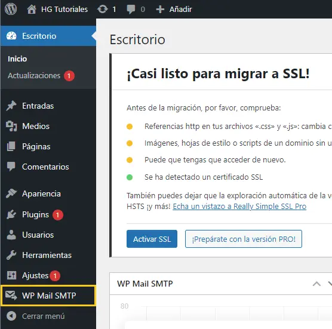Click text Se ha detectado un certificado SSL

(x=204, y=177)
